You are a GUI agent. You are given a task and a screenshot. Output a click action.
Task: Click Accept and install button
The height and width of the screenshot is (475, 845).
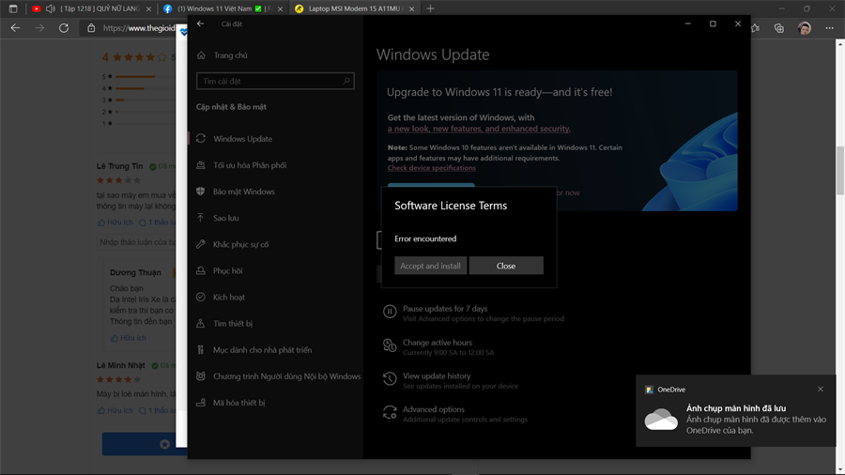click(430, 266)
